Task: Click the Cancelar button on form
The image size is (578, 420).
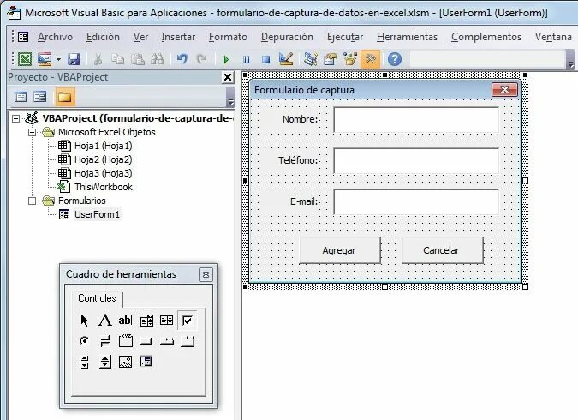Action: 443,250
